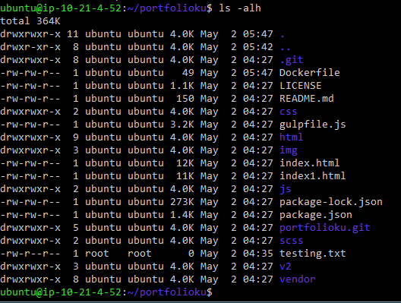Click the bottom prompt 'ubuntu@ip-10-21-4-52'
Screen dimensions: 401x303
pyautogui.click(x=61, y=292)
